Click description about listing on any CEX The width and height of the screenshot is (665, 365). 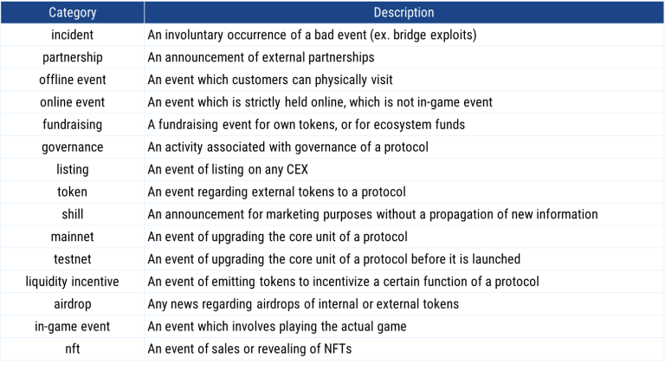228,170
